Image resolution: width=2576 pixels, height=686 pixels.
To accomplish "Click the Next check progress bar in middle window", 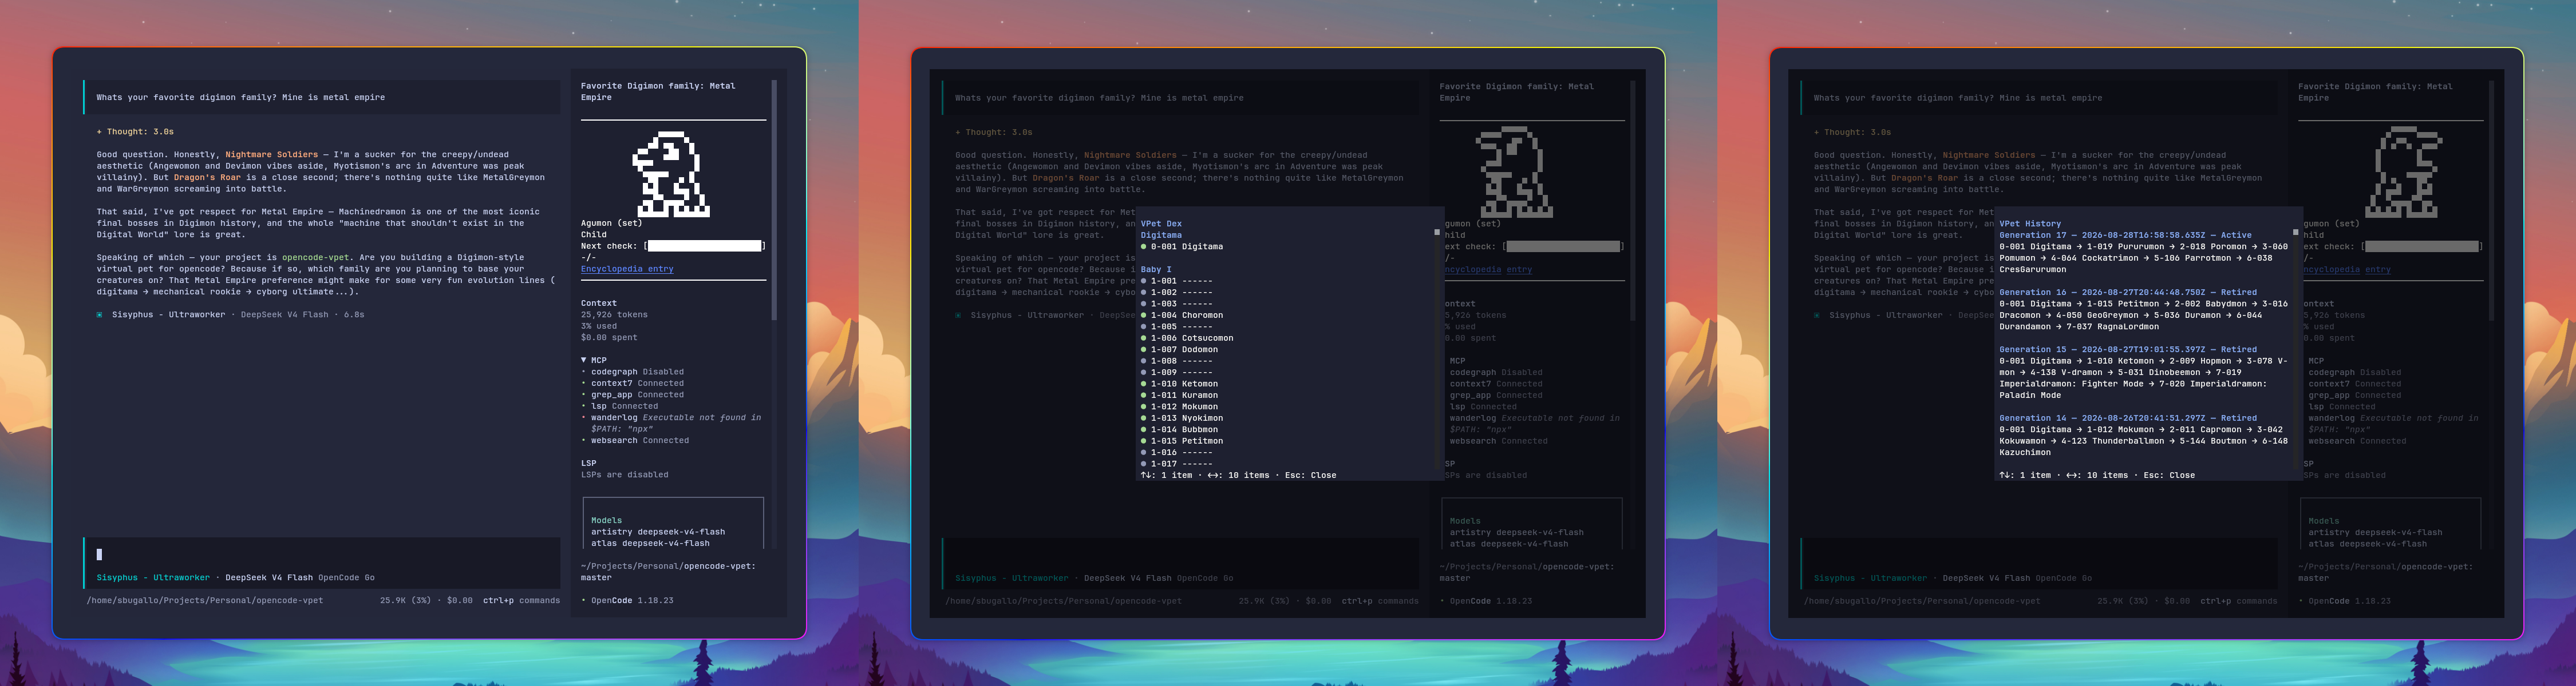I will point(1564,246).
